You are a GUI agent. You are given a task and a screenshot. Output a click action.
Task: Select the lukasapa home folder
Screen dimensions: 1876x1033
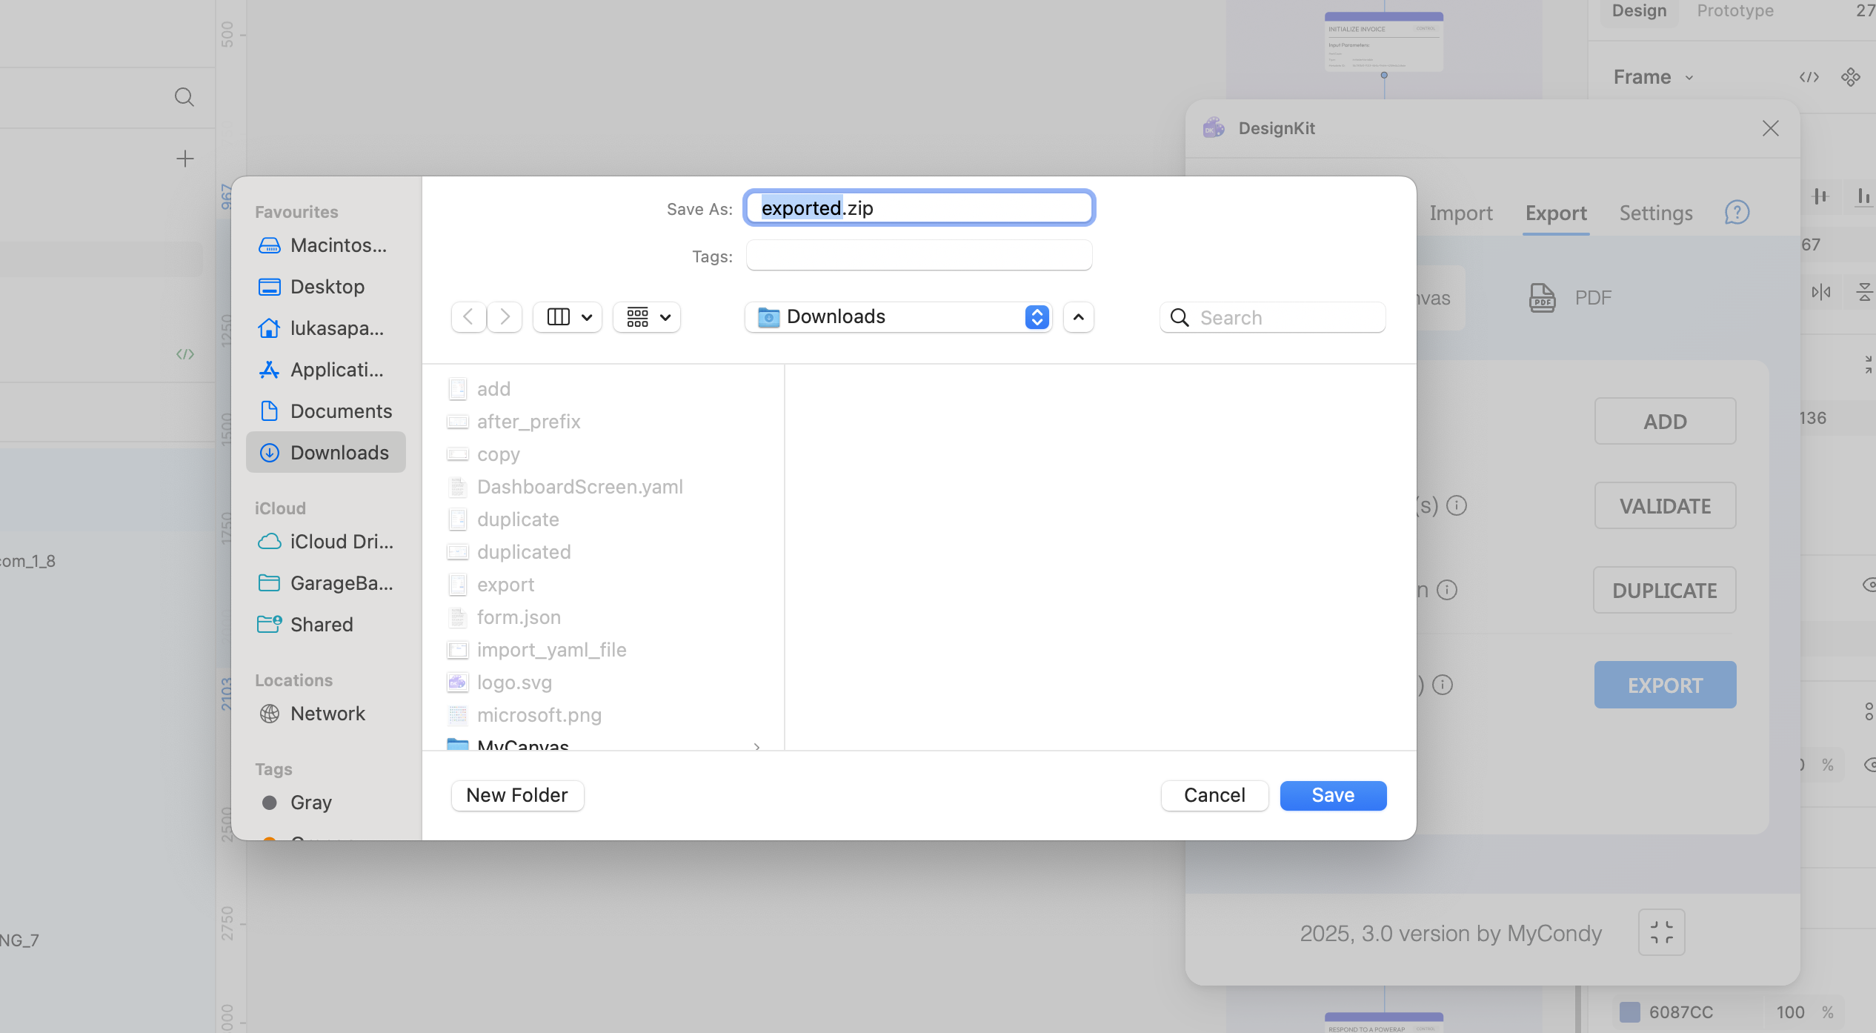tap(326, 328)
